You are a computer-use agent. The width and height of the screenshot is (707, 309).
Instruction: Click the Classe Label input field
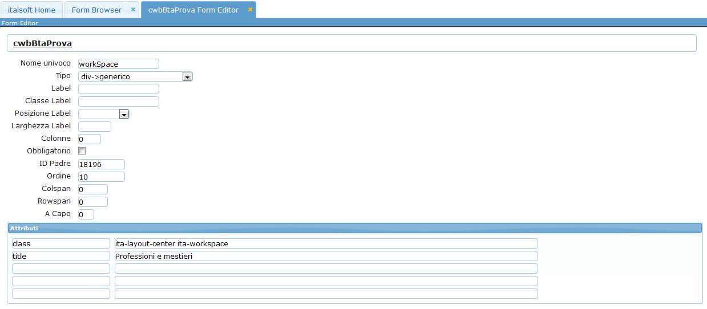[x=118, y=101]
